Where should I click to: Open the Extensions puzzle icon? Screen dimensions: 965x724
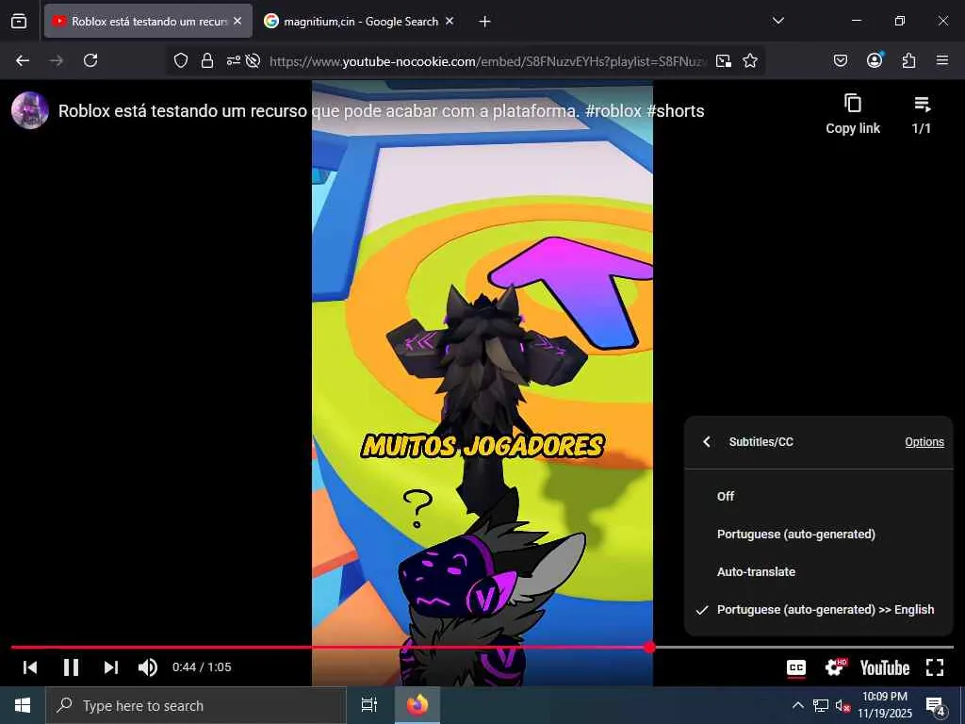908,60
